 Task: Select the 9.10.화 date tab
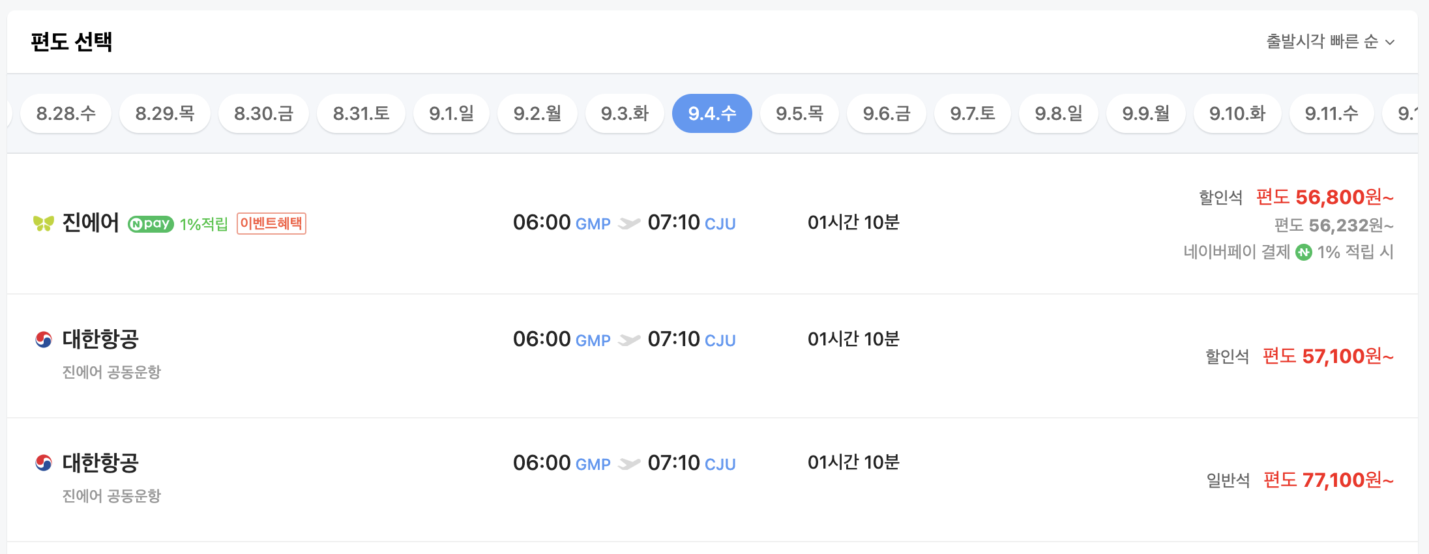click(x=1237, y=113)
